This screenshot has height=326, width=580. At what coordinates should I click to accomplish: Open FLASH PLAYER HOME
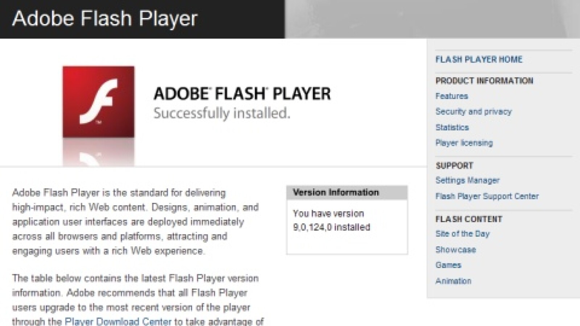[x=478, y=59]
